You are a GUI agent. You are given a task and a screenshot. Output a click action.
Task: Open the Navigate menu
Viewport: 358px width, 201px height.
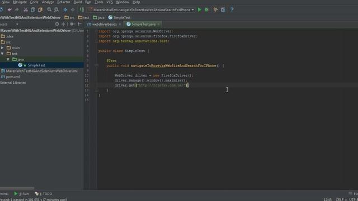pyautogui.click(x=20, y=2)
